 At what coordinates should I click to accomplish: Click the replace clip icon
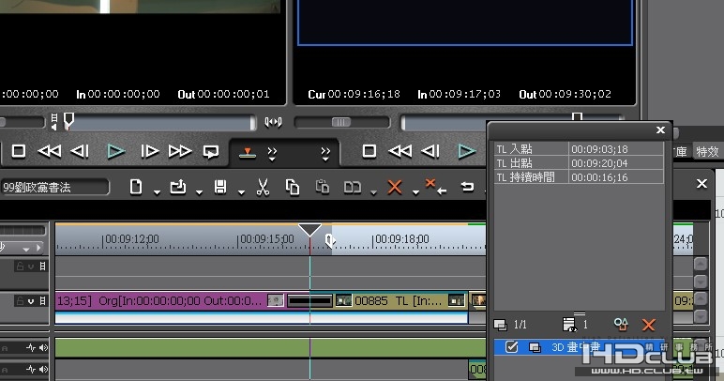pos(353,187)
